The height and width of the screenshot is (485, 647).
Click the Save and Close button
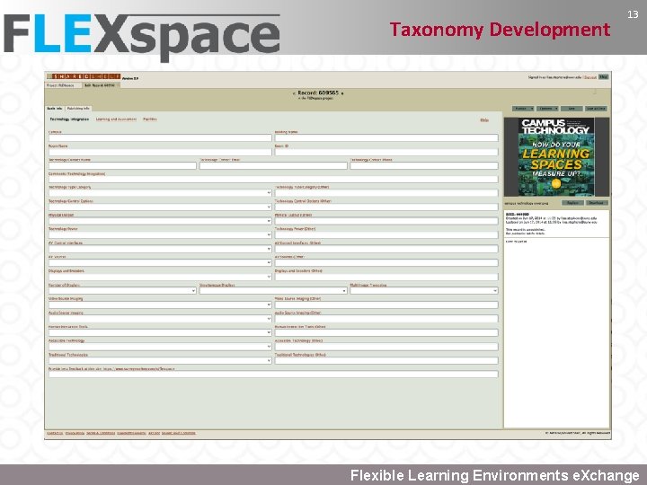[596, 109]
